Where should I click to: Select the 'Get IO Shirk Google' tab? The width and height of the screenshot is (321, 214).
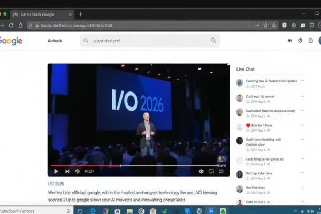pyautogui.click(x=42, y=14)
